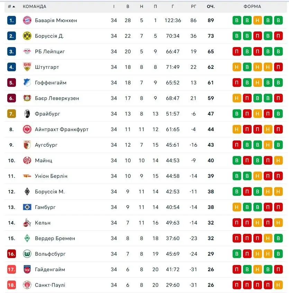
Task: Sort by the КОМАНДА column header
Action: click(x=34, y=7)
